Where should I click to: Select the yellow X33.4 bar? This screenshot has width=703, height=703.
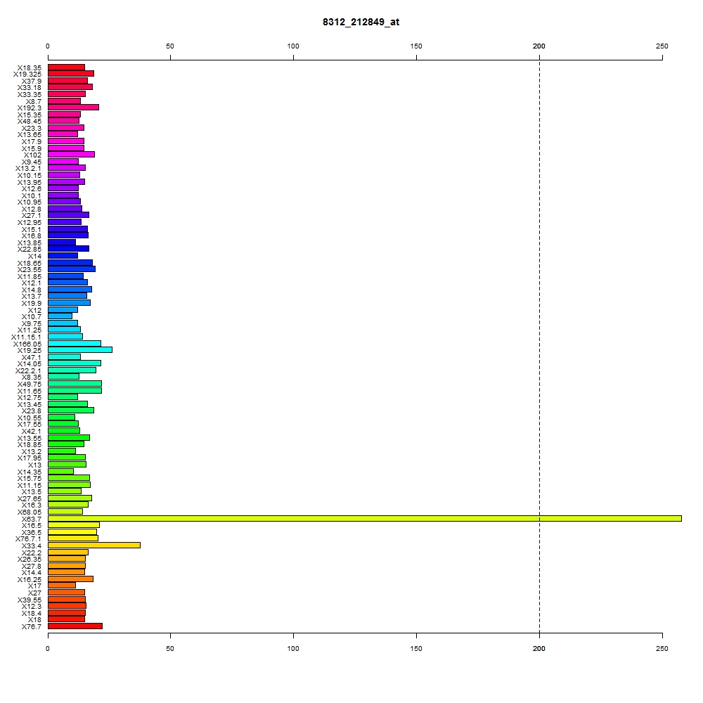point(94,546)
